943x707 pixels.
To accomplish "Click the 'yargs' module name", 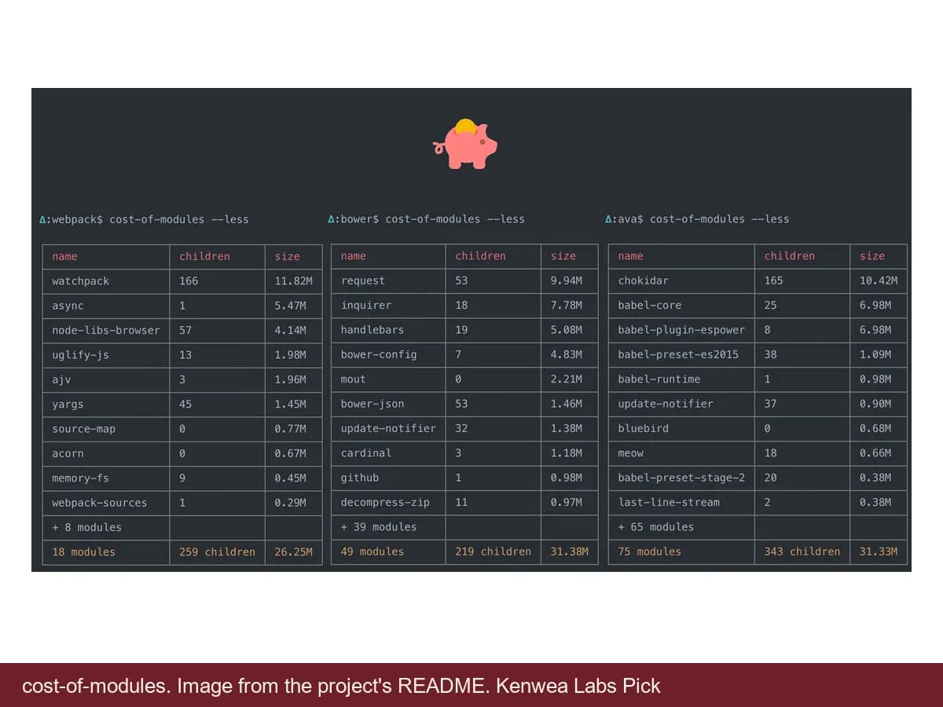I will (x=68, y=405).
